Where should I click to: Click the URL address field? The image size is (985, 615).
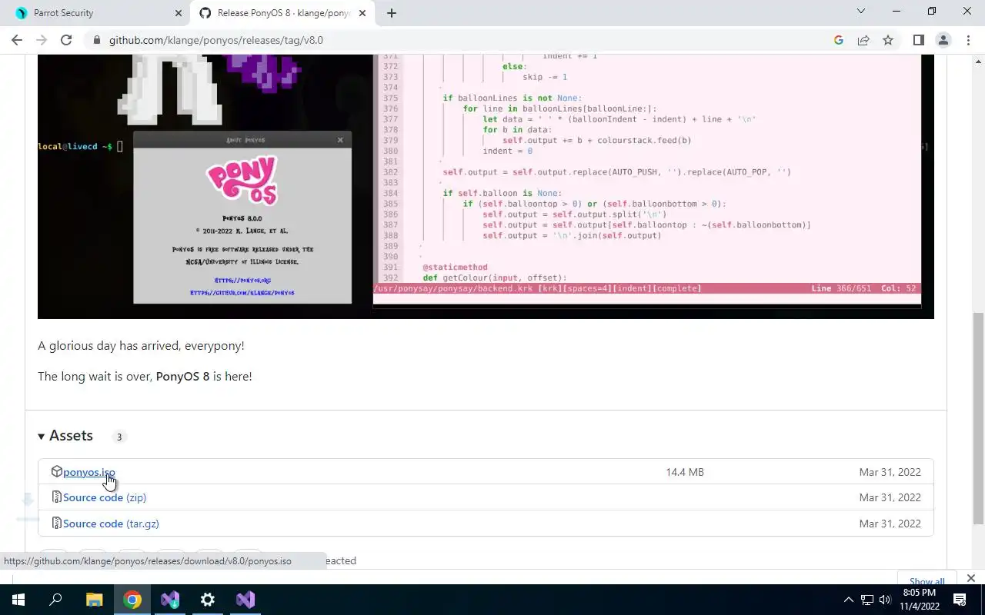tap(462, 40)
